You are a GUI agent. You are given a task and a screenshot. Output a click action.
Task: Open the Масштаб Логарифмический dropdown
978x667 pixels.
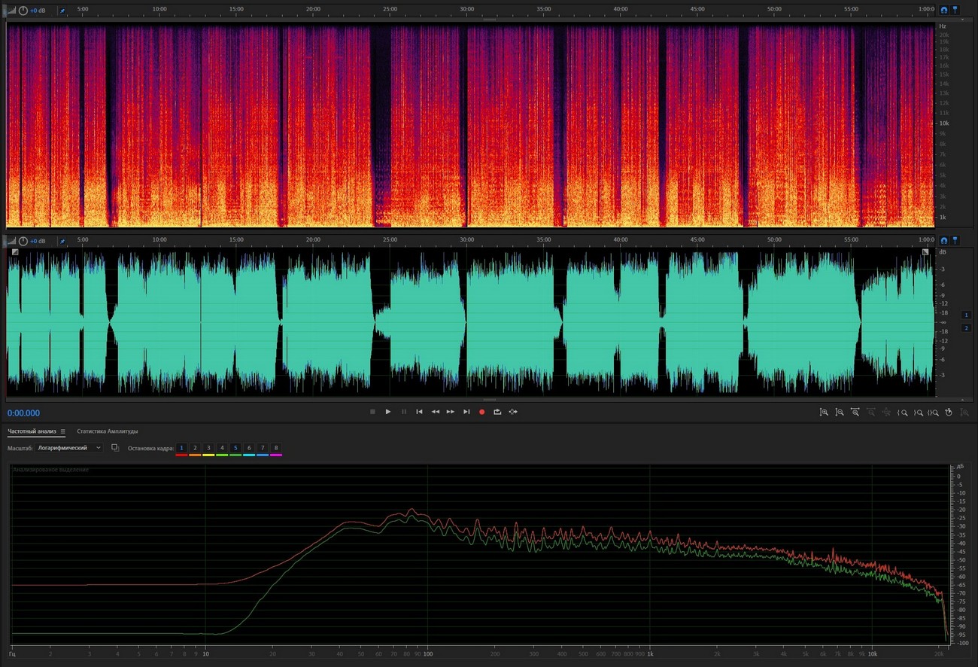coord(69,448)
